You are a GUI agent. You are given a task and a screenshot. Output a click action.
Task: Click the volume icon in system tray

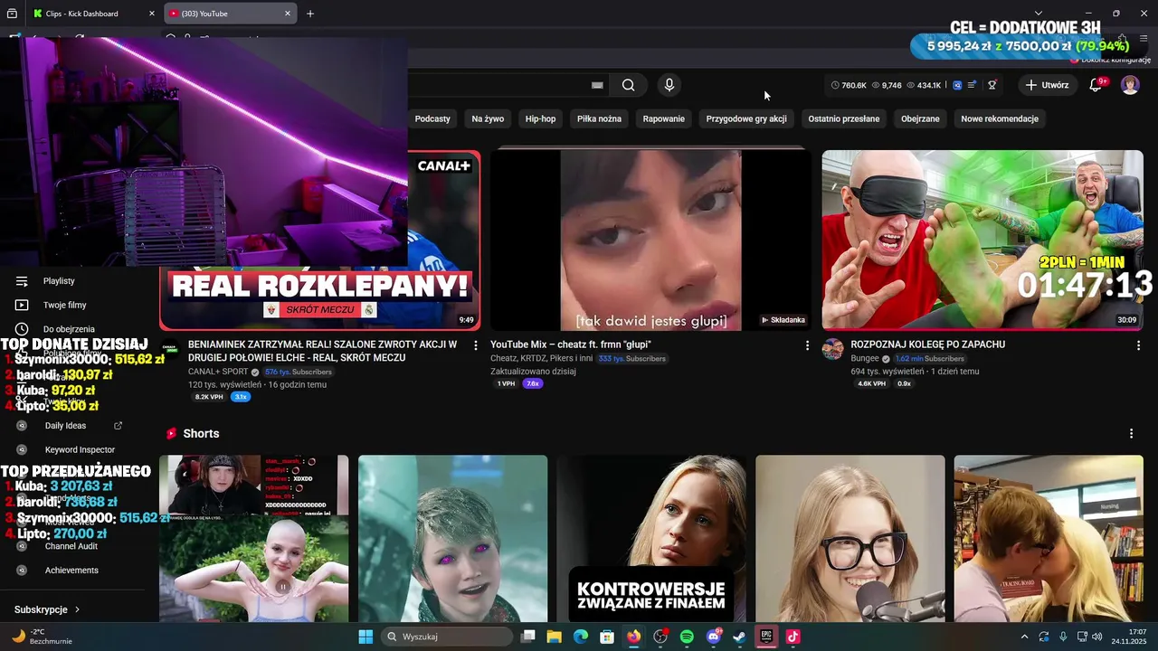coord(1096,637)
